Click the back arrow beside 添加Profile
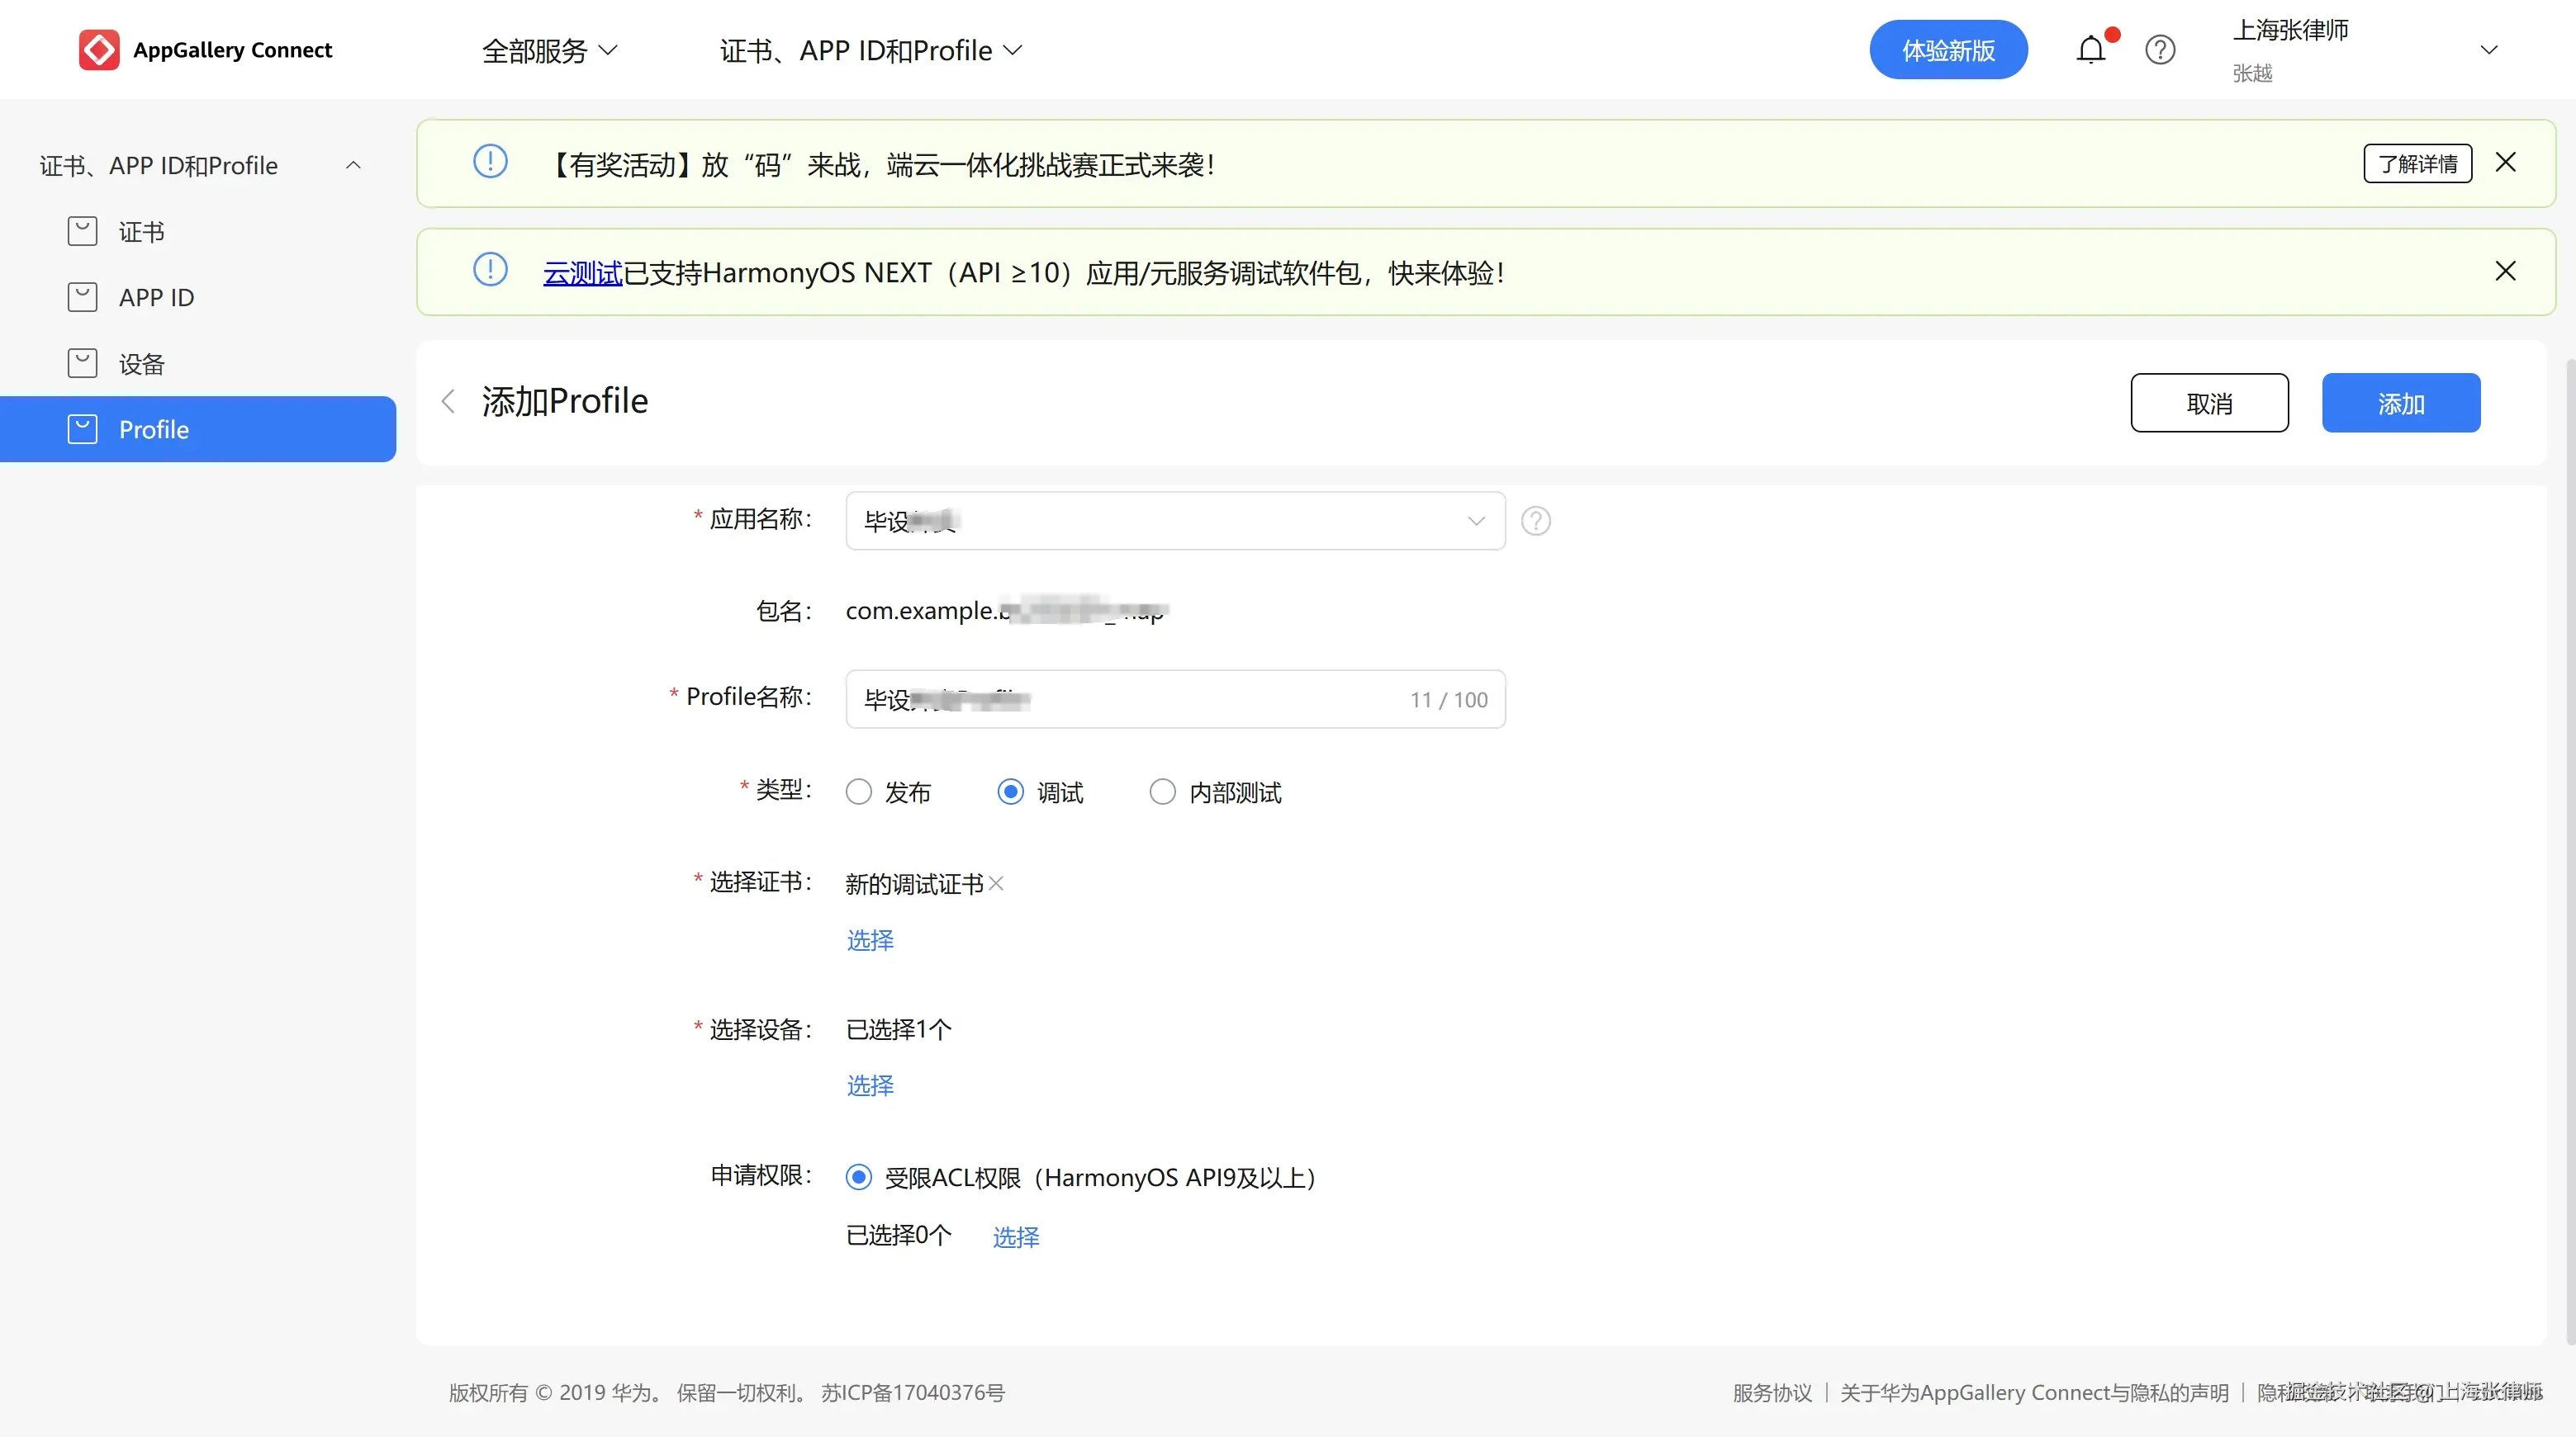 (448, 402)
